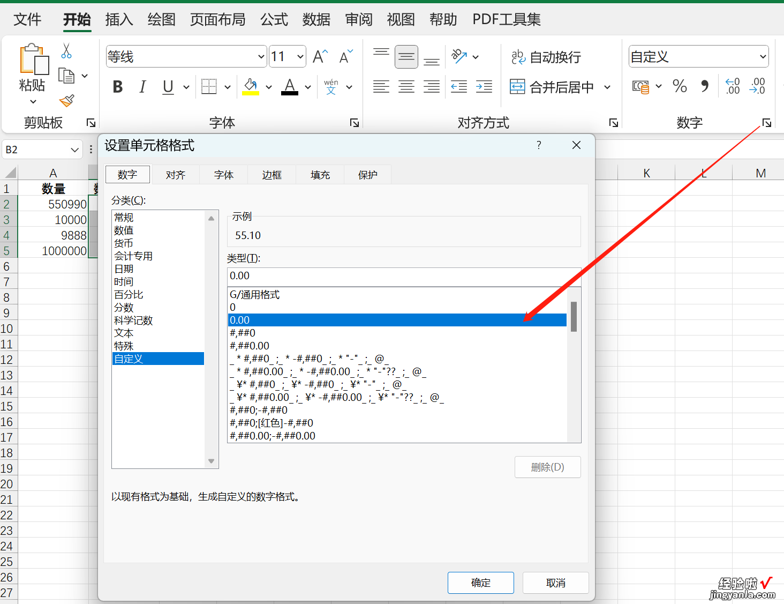Click the 确定 button
Viewport: 784px width, 604px height.
coord(481,583)
